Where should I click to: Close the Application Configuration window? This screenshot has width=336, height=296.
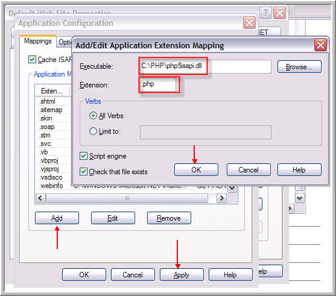click(249, 22)
